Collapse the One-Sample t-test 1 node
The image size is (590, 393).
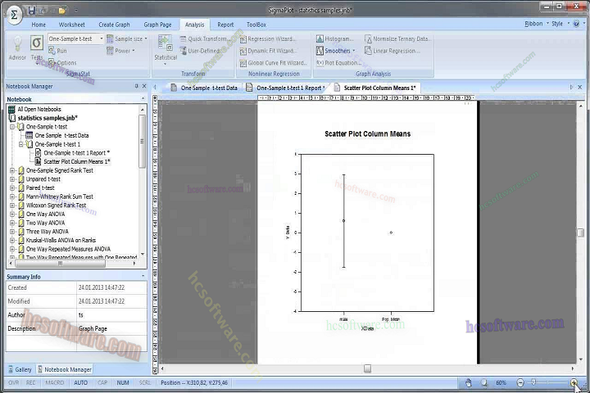pyautogui.click(x=21, y=144)
